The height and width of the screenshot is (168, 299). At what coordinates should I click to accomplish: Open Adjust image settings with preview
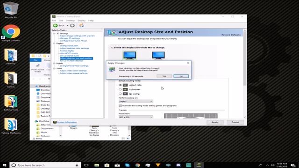coord(77,36)
